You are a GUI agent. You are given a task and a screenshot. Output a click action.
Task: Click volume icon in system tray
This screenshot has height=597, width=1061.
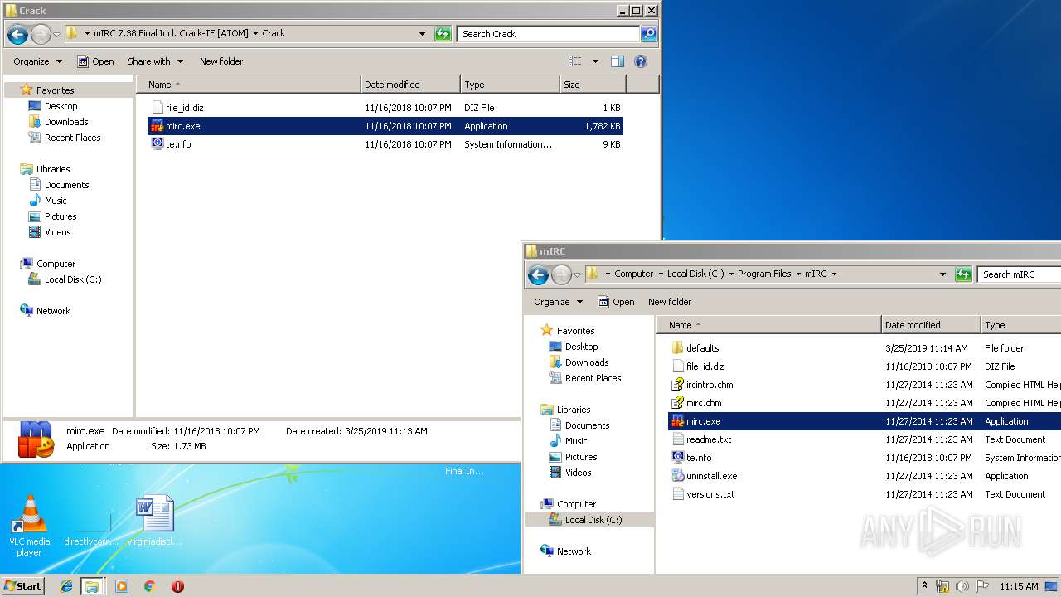click(x=962, y=586)
